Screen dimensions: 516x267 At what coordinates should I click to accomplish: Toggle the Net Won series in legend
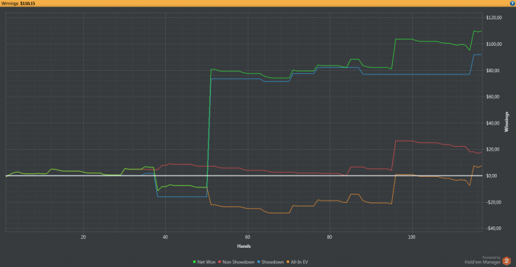[203, 262]
